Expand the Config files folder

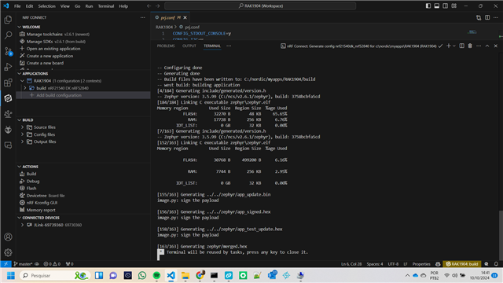[x=23, y=134]
